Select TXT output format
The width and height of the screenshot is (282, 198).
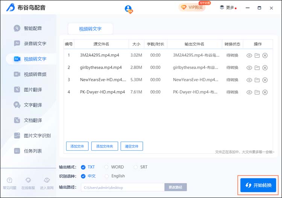[83, 167]
